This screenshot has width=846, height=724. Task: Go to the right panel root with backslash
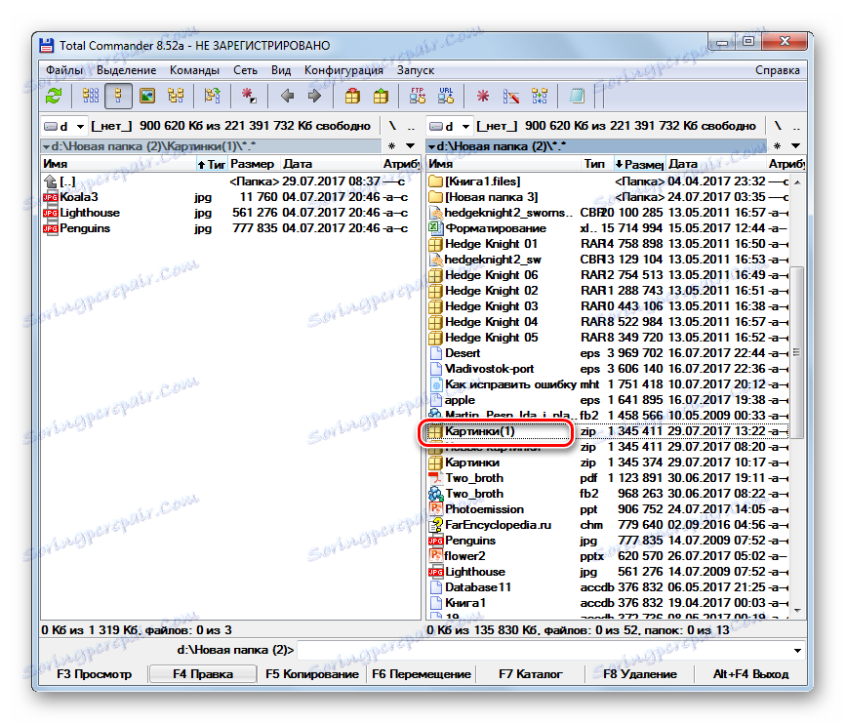click(x=778, y=126)
